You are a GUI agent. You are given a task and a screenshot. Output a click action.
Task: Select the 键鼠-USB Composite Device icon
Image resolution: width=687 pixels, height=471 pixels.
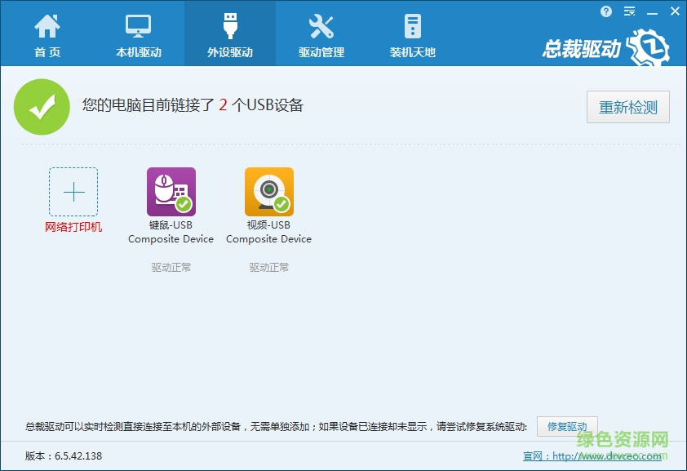pos(171,192)
